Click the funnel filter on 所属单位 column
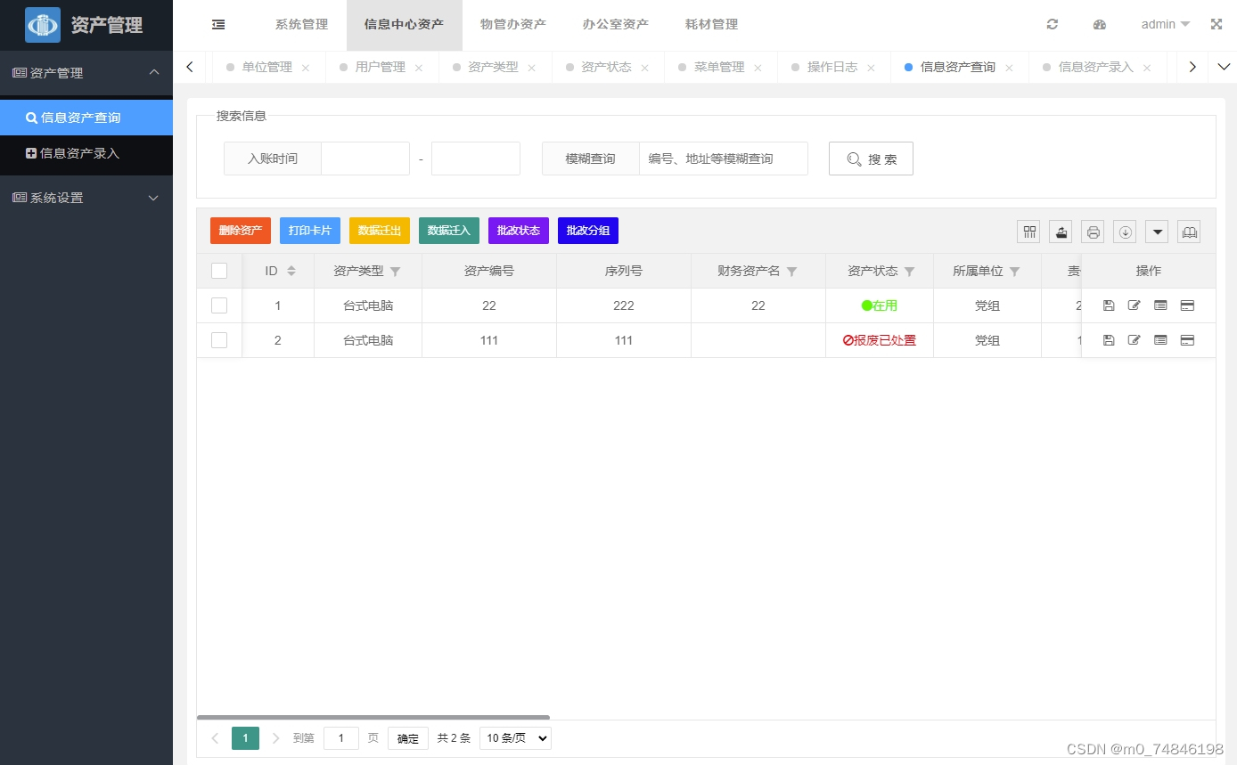 pos(1014,272)
